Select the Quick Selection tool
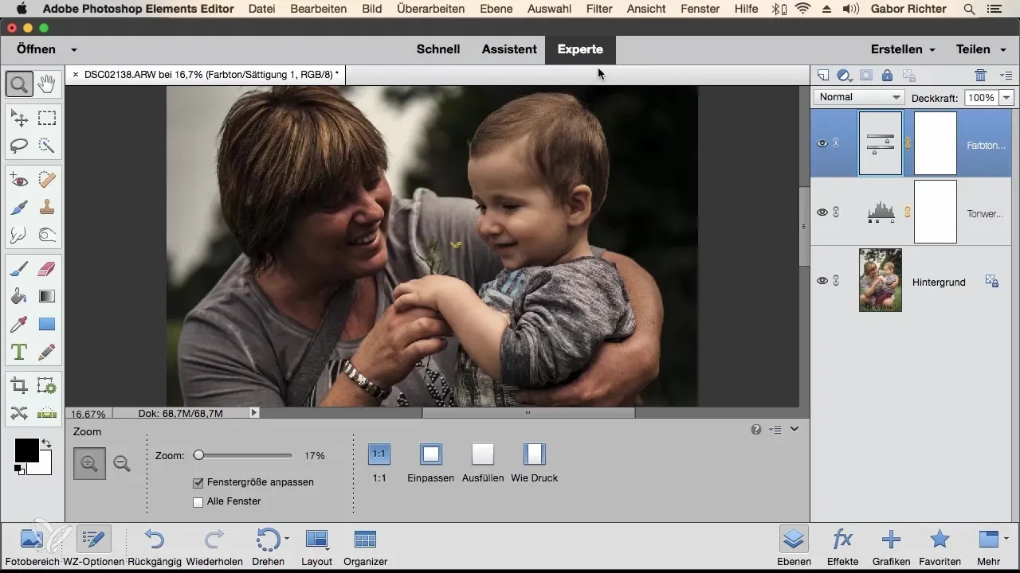This screenshot has width=1020, height=573. click(46, 146)
